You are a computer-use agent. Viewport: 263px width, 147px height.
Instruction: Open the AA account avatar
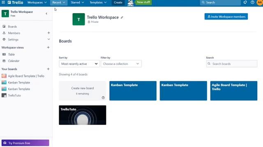[x=260, y=2]
